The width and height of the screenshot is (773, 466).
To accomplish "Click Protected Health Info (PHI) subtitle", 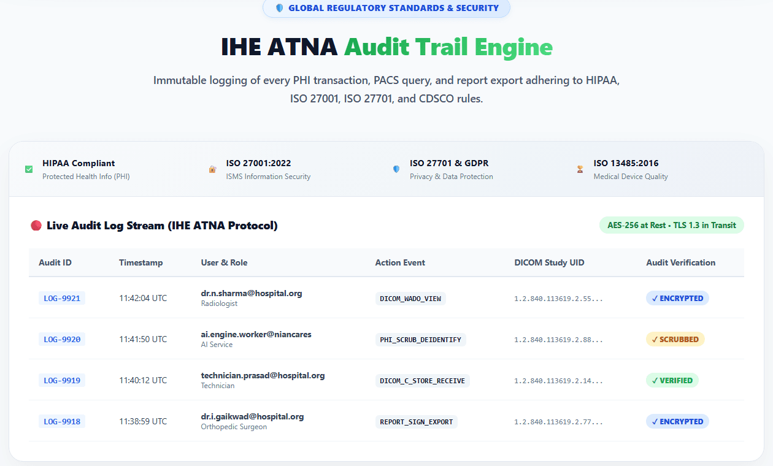I will tap(86, 177).
